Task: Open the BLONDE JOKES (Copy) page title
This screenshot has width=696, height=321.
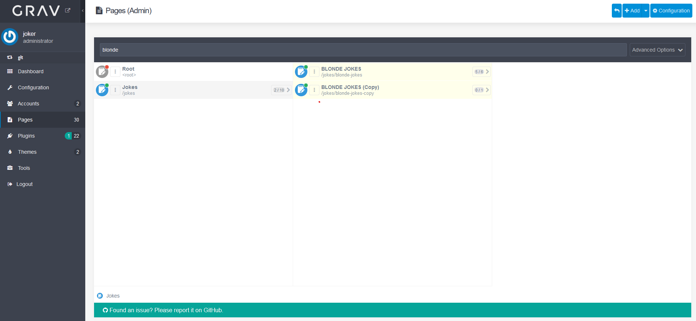Action: (x=350, y=87)
